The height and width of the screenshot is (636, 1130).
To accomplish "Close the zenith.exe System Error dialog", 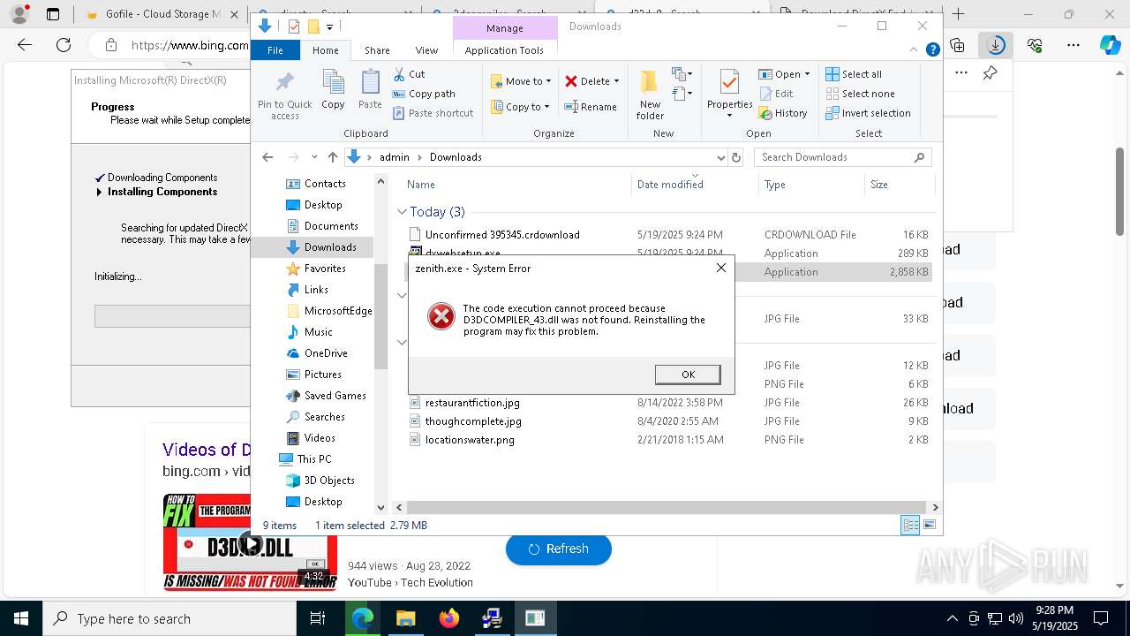I will (721, 268).
